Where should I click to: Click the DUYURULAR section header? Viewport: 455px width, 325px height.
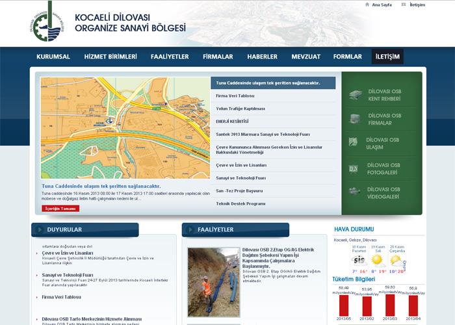[x=85, y=229]
